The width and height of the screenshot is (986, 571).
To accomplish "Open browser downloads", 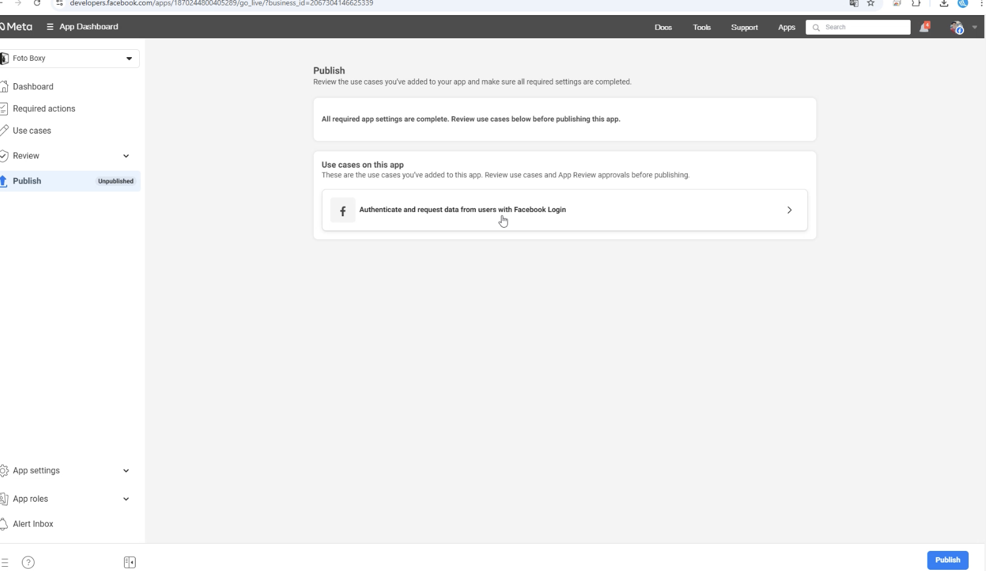I will 943,4.
